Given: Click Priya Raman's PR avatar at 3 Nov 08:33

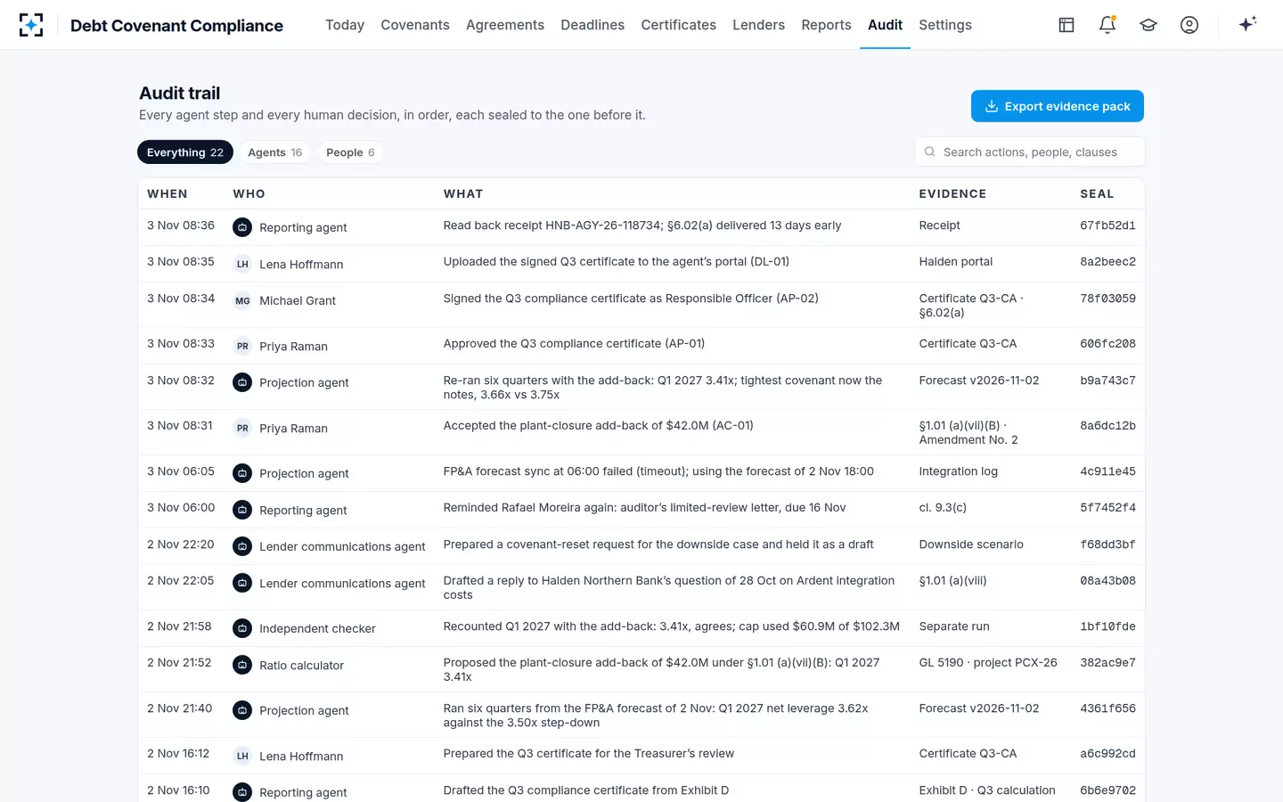Looking at the screenshot, I should (x=242, y=346).
